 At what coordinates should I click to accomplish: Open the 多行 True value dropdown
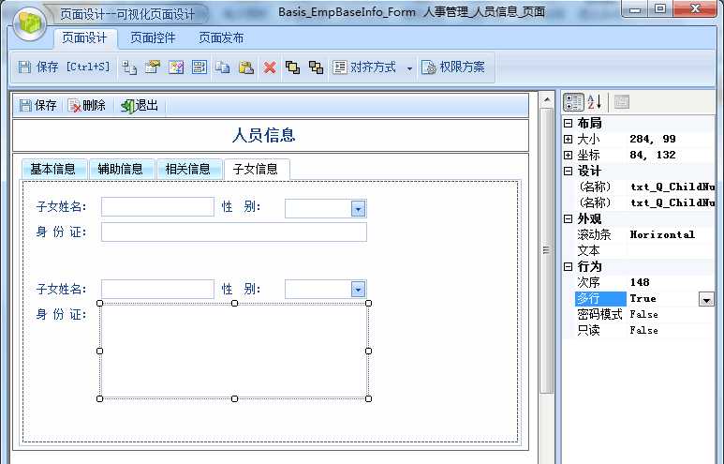(x=706, y=299)
